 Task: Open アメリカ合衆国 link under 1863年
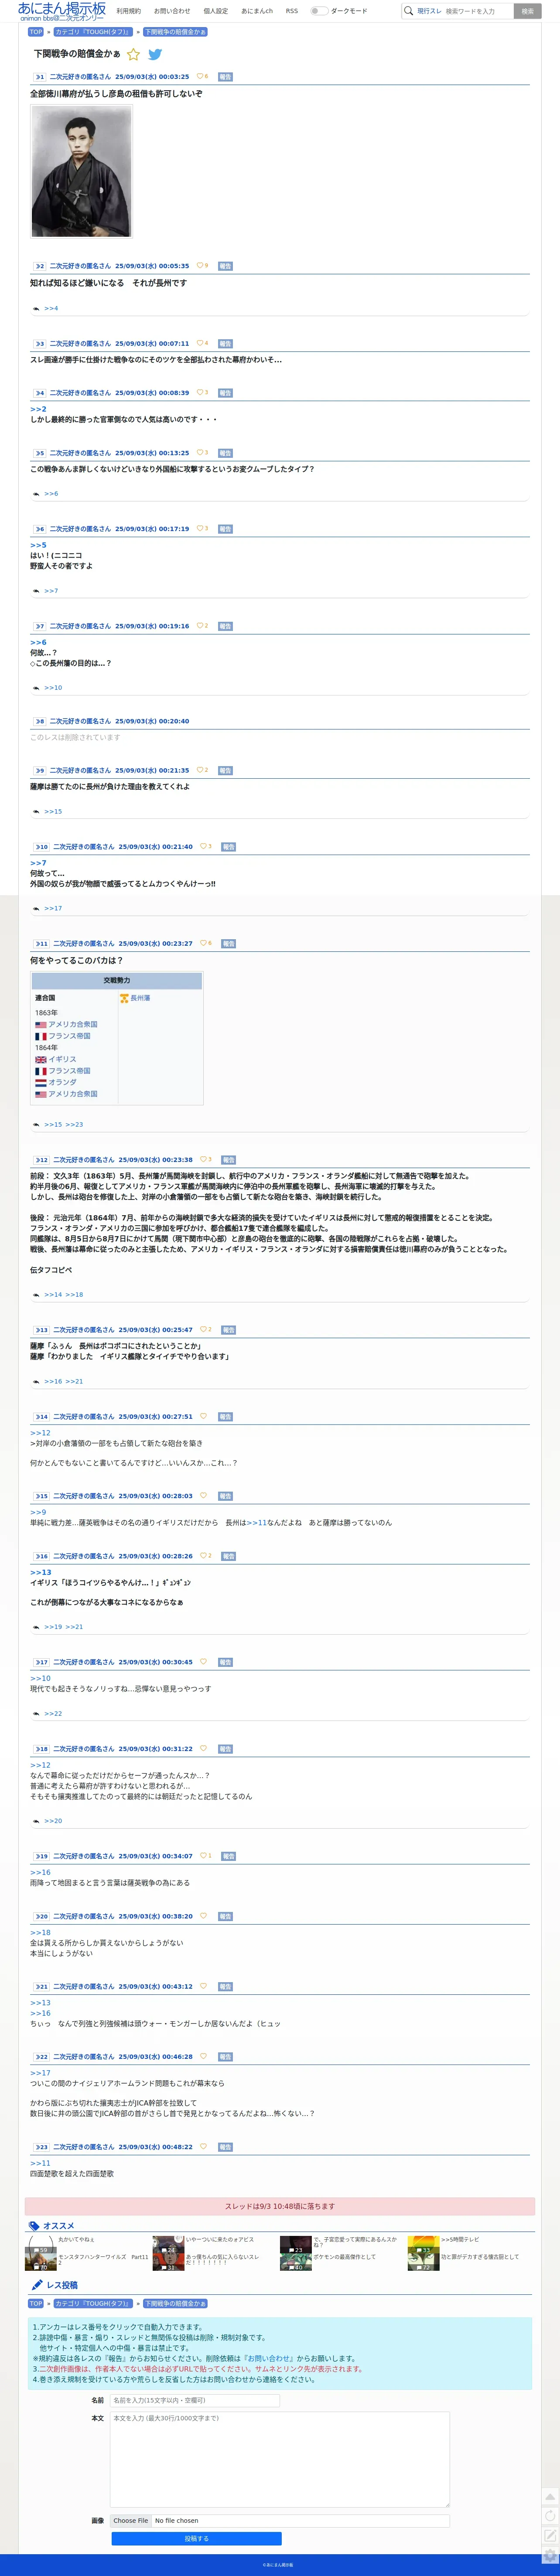click(73, 1025)
